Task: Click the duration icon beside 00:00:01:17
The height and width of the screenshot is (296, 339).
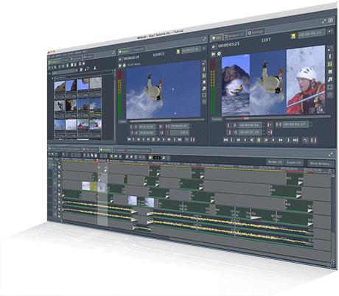Action: [x=279, y=124]
